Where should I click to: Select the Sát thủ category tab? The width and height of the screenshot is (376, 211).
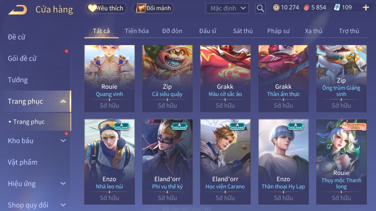[243, 31]
